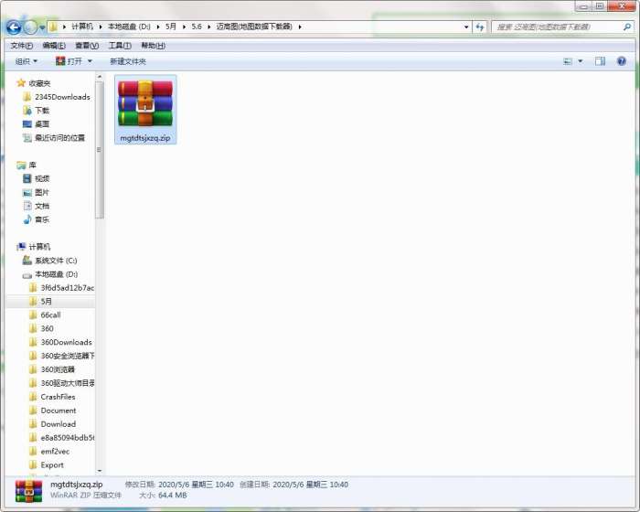Select 计算机 in navigation pane
Viewport: 640px width, 512px height.
coord(39,247)
